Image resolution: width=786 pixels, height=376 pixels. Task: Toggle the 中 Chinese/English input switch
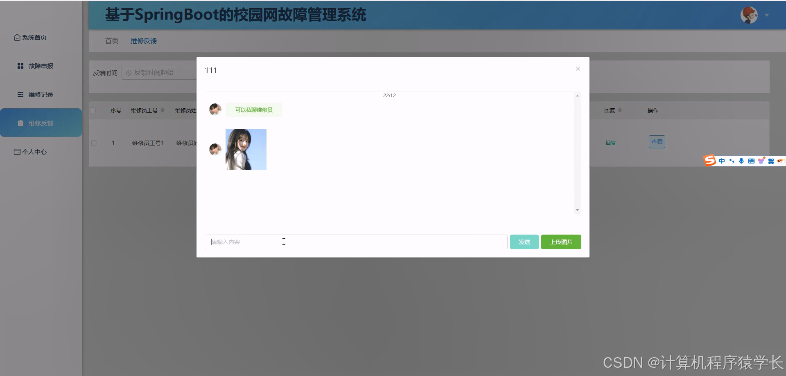722,161
